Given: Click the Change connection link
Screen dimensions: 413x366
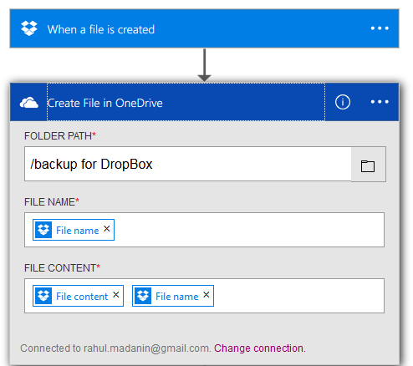Looking at the screenshot, I should pyautogui.click(x=260, y=348).
